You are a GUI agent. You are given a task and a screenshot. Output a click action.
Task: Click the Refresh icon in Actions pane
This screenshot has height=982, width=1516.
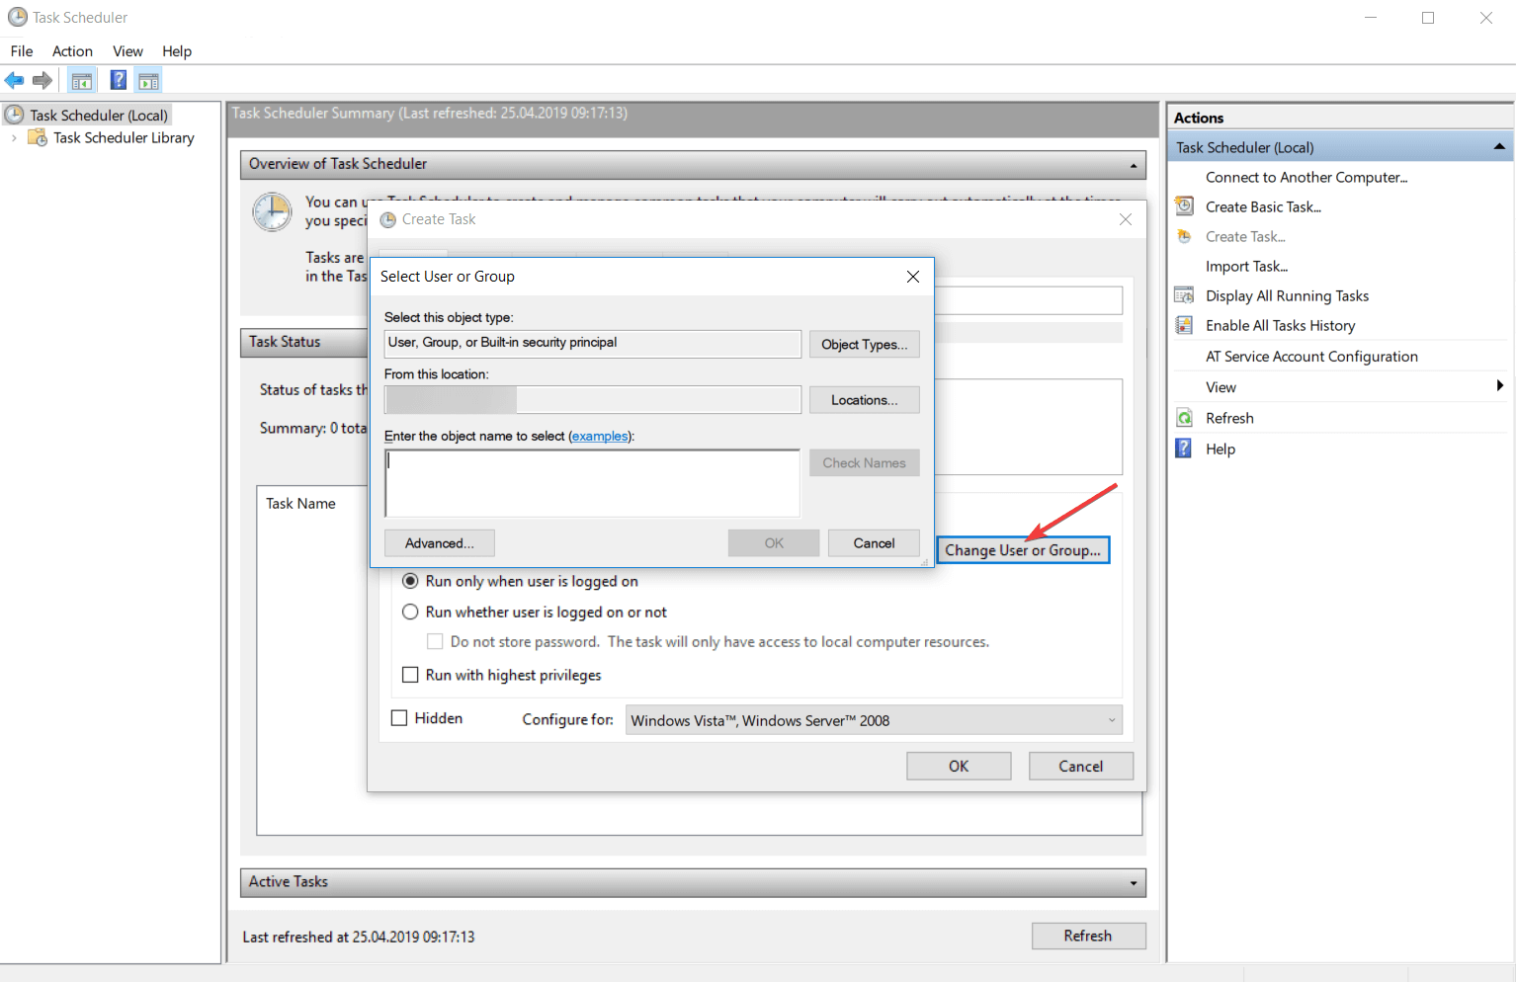(x=1183, y=417)
